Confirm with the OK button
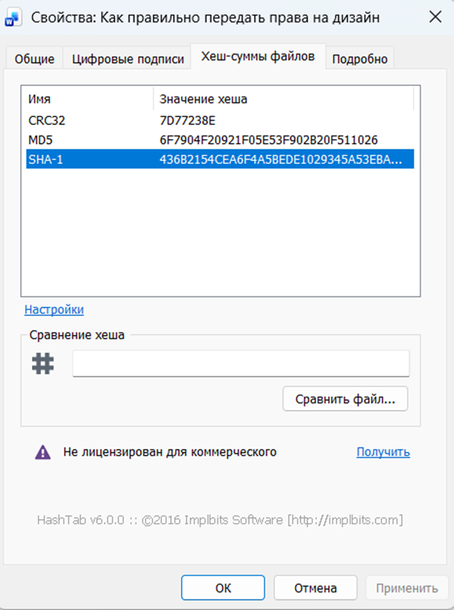The width and height of the screenshot is (454, 610). 223,588
